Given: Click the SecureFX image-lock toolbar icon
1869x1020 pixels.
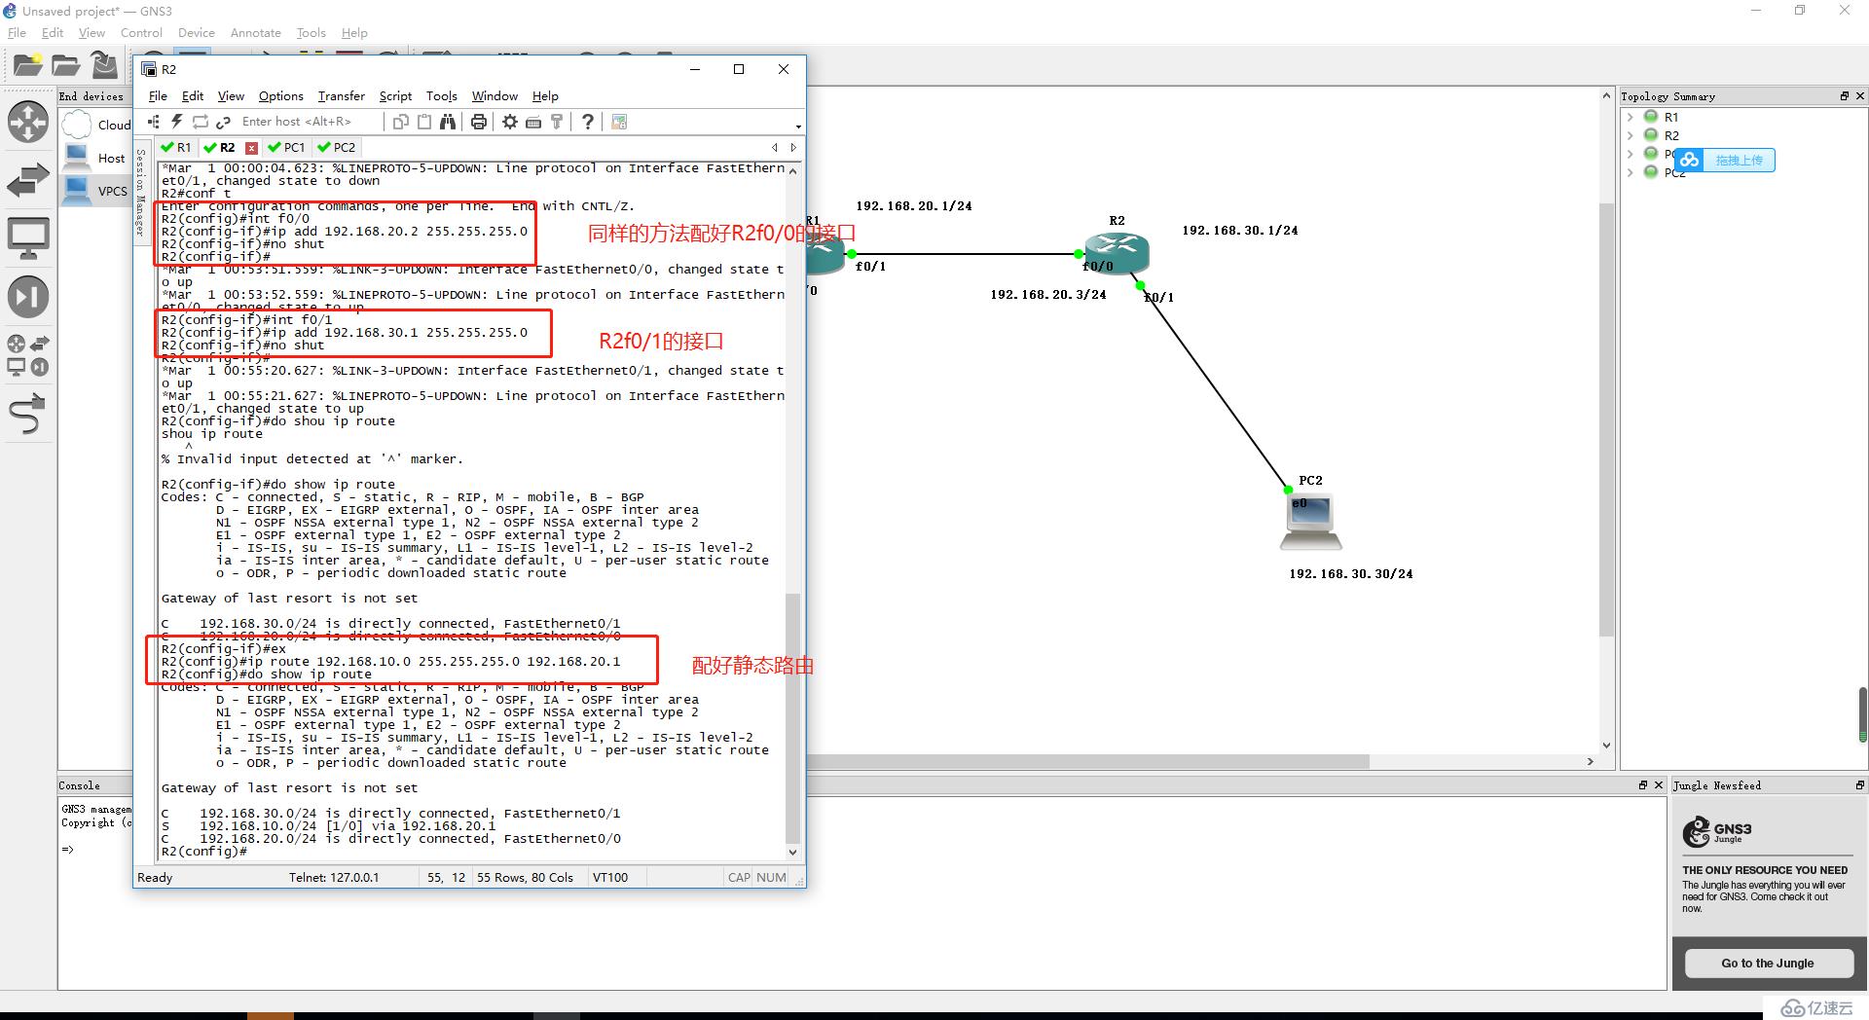Looking at the screenshot, I should (x=618, y=122).
